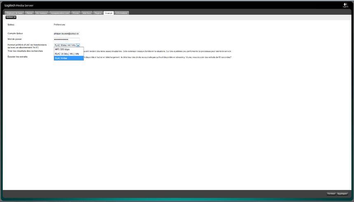Open the Réglages de base tab
This screenshot has height=202, width=354.
[14, 13]
